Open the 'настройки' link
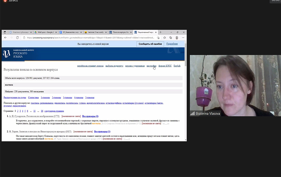281x177 pixels. point(151,66)
